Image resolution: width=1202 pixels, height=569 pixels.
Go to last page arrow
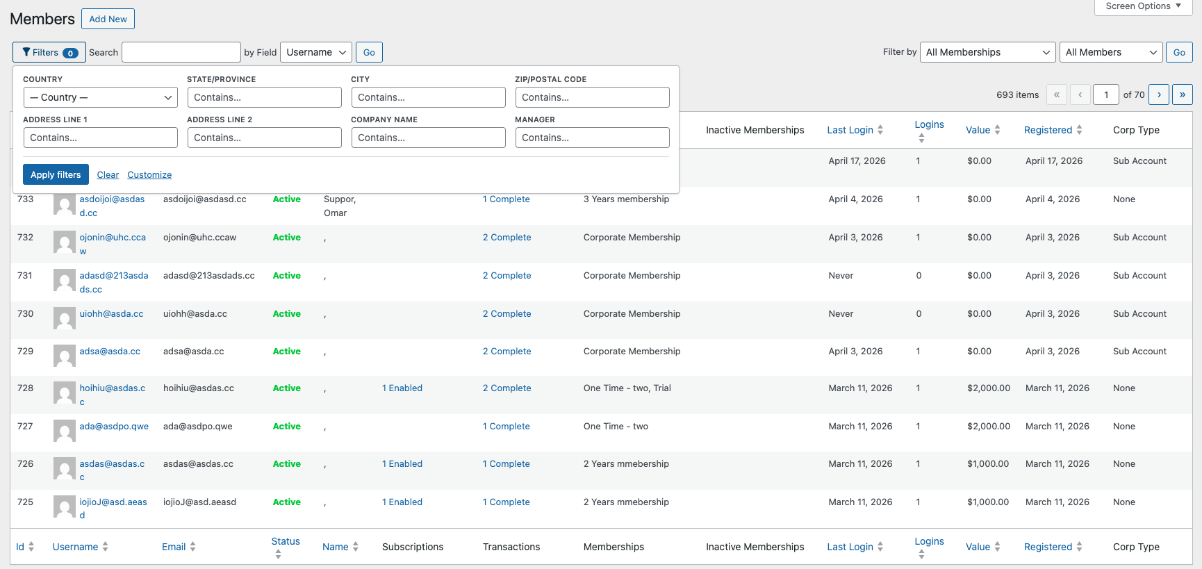point(1183,94)
